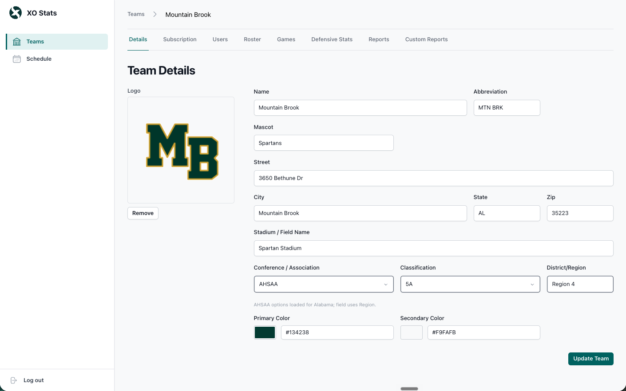
Task: Click the Mascot field containing Spartans
Action: (324, 143)
